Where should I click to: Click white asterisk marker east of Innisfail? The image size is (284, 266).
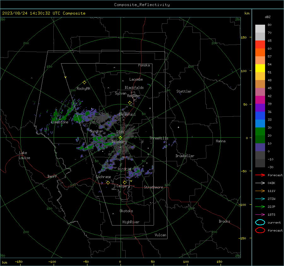click(150, 108)
